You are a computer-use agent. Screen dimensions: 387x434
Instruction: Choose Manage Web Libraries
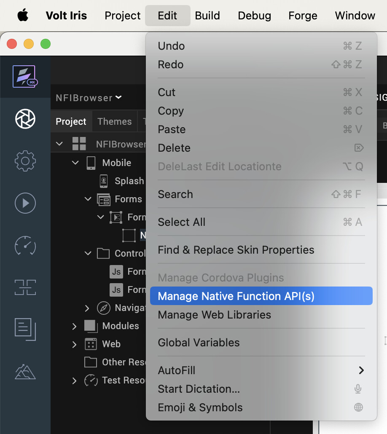pos(261,315)
